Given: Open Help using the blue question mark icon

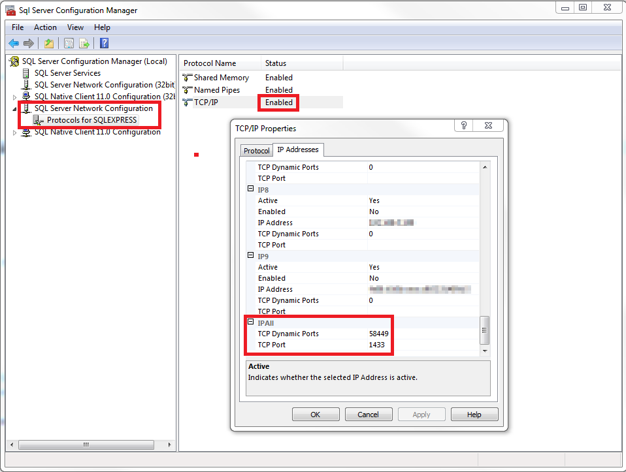Looking at the screenshot, I should [104, 43].
